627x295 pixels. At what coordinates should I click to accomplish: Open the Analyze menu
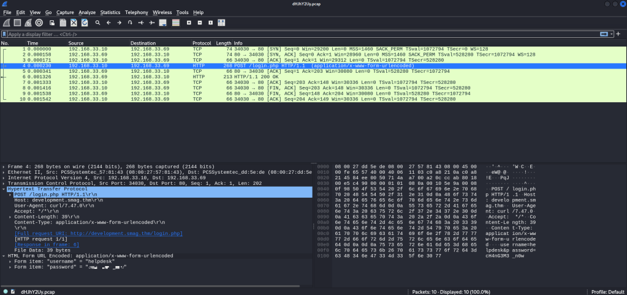click(87, 12)
